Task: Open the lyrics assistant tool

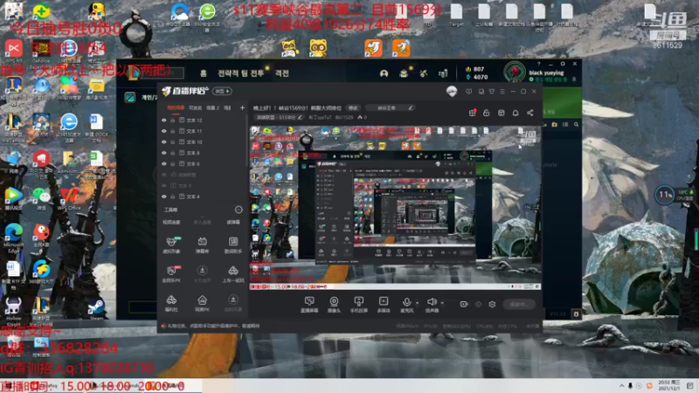Action: [232, 245]
